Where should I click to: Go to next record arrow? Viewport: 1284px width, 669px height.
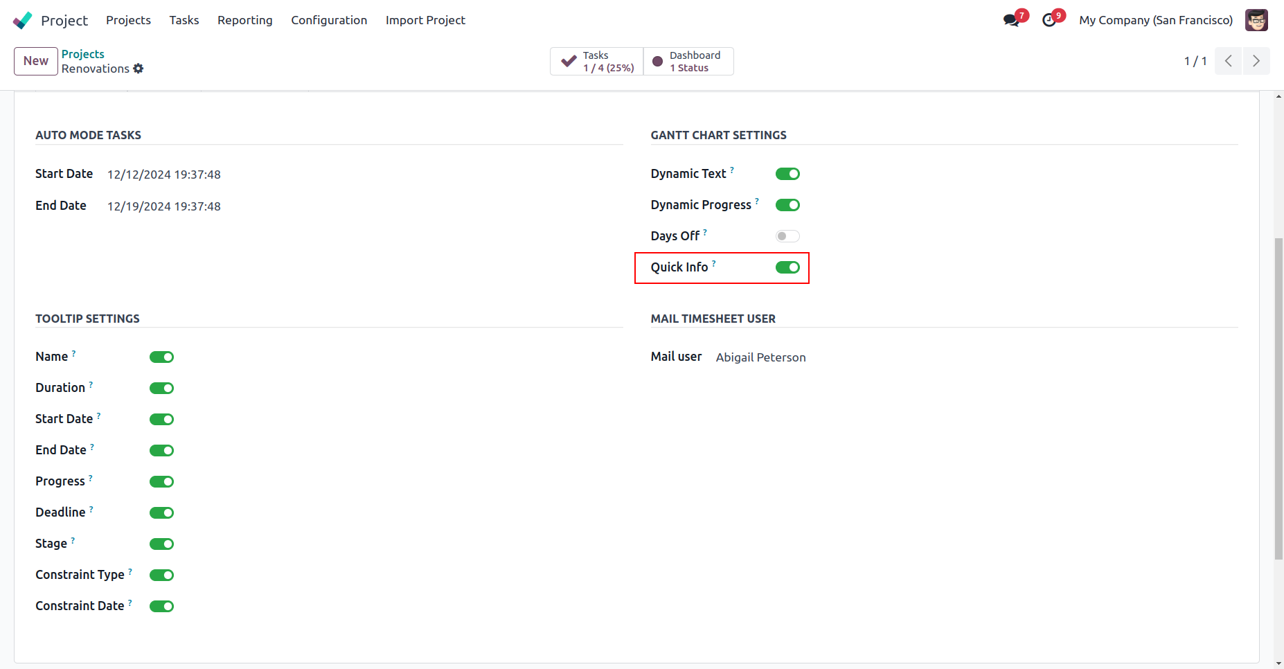tap(1256, 61)
